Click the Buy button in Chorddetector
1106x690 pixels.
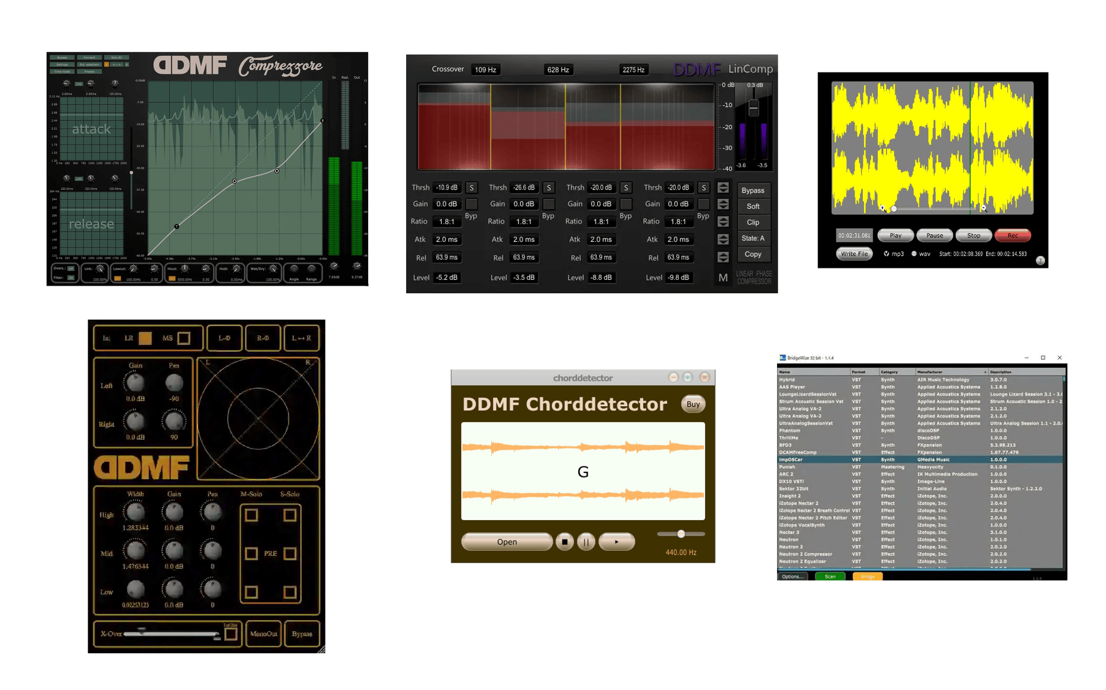click(692, 404)
